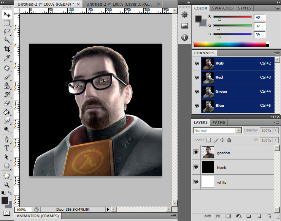Open the blend mode Normal dropdown

point(217,130)
